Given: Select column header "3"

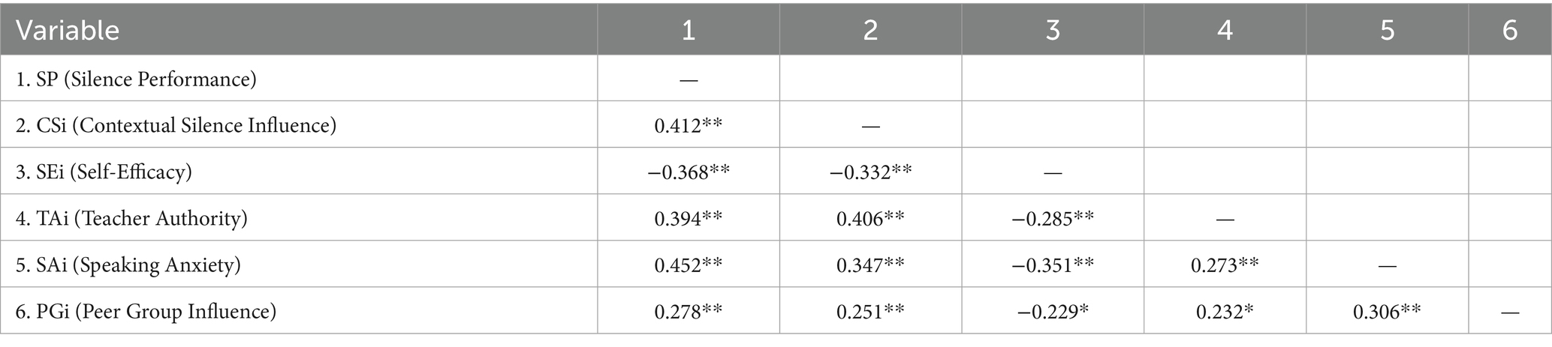Looking at the screenshot, I should pos(1053,30).
